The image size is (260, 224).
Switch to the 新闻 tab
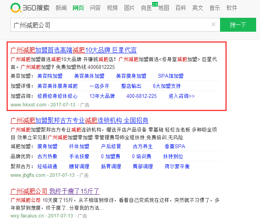pos(61,8)
